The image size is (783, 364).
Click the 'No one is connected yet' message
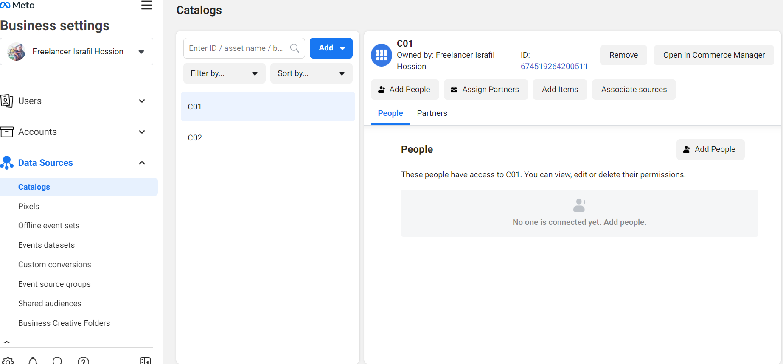tap(579, 222)
